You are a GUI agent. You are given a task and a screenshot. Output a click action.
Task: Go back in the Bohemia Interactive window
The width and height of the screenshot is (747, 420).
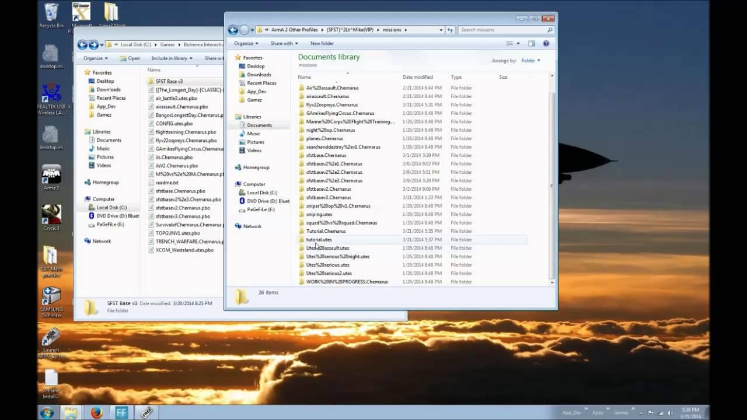point(82,45)
